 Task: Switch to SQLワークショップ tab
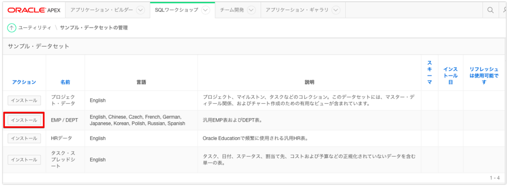176,10
